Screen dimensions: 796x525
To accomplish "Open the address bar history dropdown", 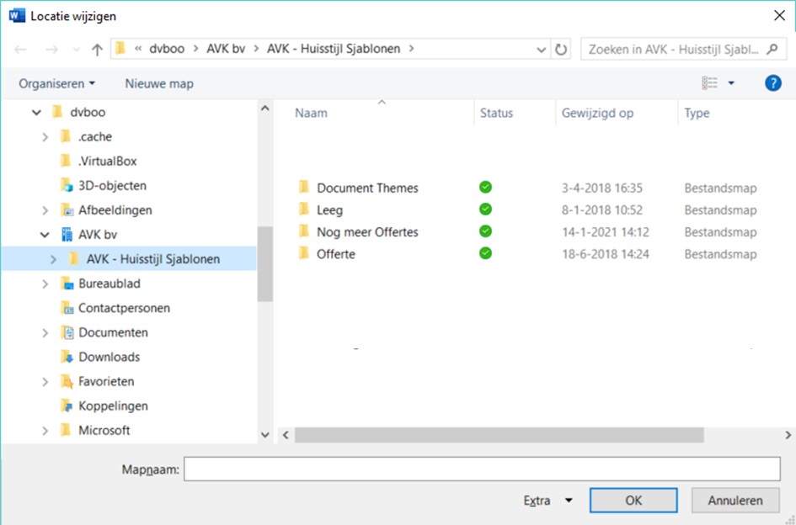I will pyautogui.click(x=541, y=50).
